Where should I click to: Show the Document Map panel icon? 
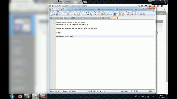[120, 15]
